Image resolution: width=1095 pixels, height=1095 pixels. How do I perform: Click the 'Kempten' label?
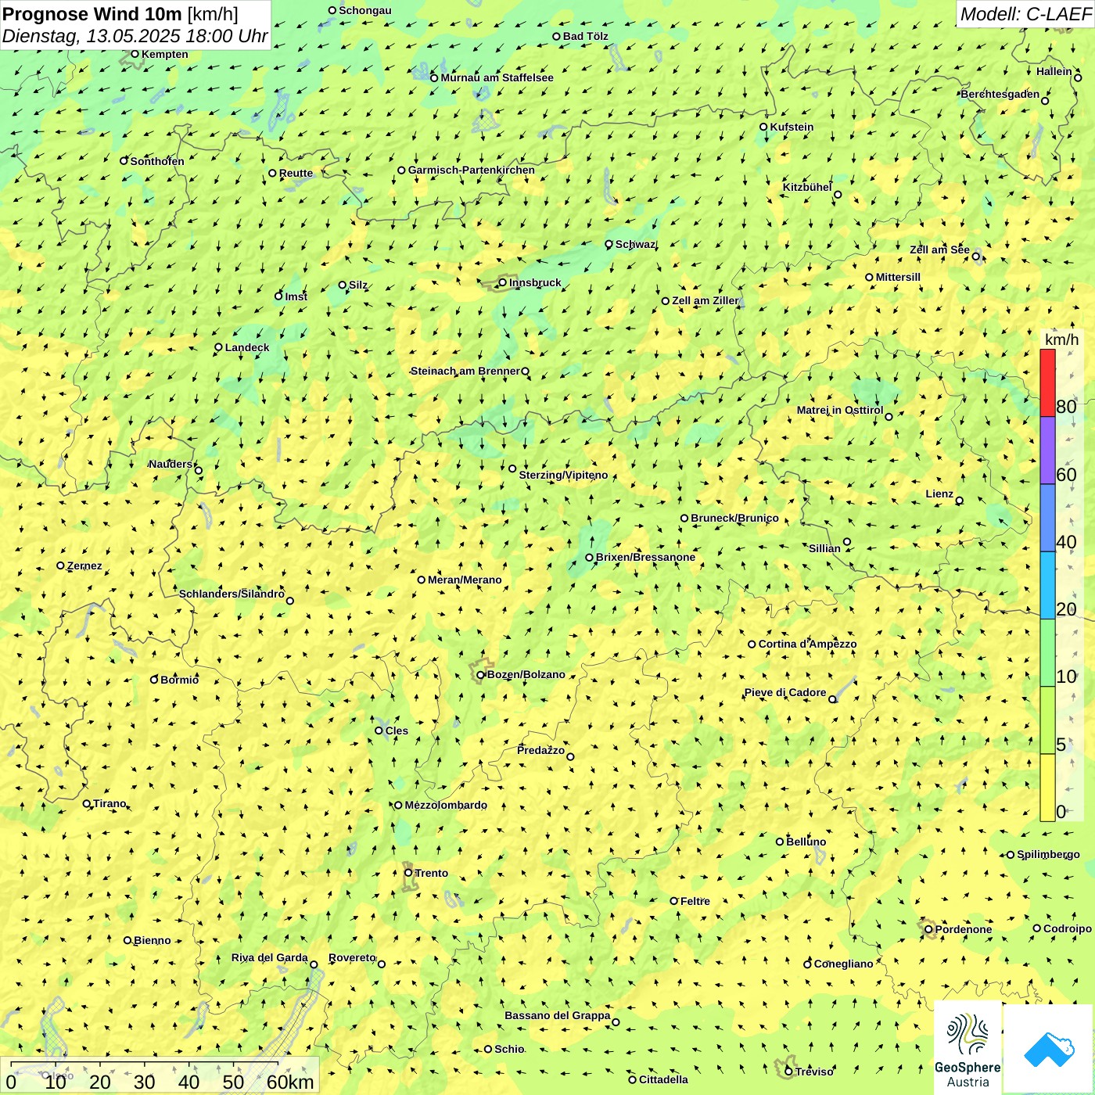point(165,54)
